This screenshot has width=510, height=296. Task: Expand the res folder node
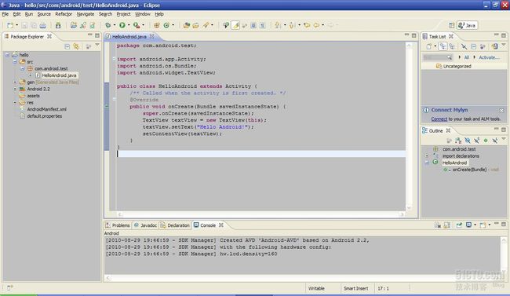(15, 103)
